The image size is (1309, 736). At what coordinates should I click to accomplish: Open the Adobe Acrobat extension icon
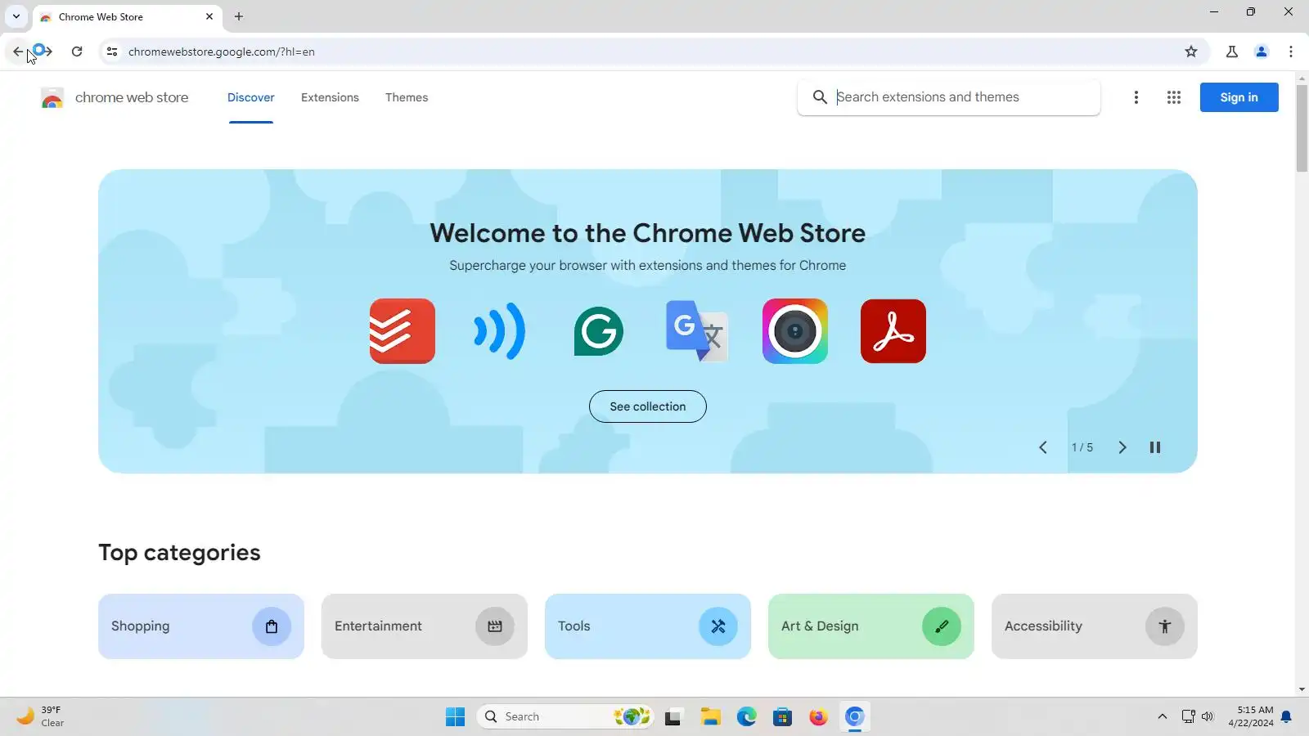[x=893, y=331]
